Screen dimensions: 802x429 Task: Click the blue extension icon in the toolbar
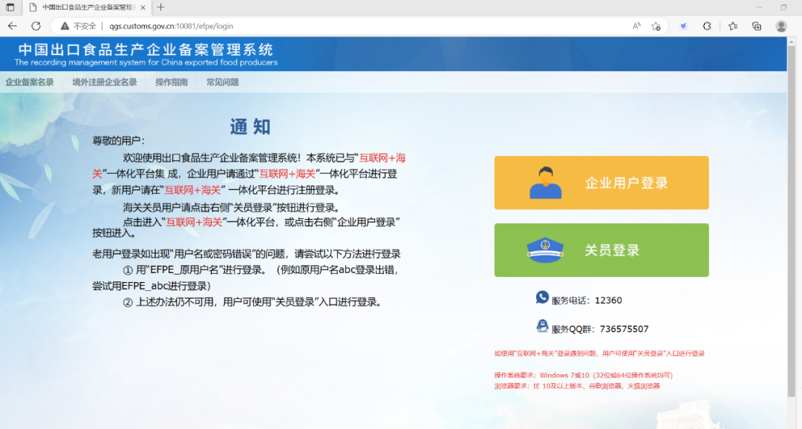click(x=682, y=24)
